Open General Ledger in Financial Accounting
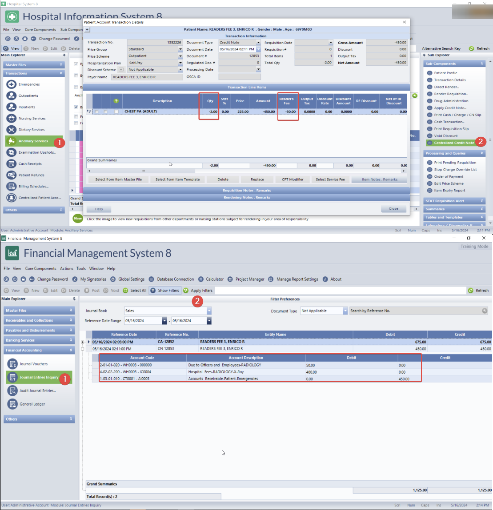The height and width of the screenshot is (510, 493). tap(12, 404)
